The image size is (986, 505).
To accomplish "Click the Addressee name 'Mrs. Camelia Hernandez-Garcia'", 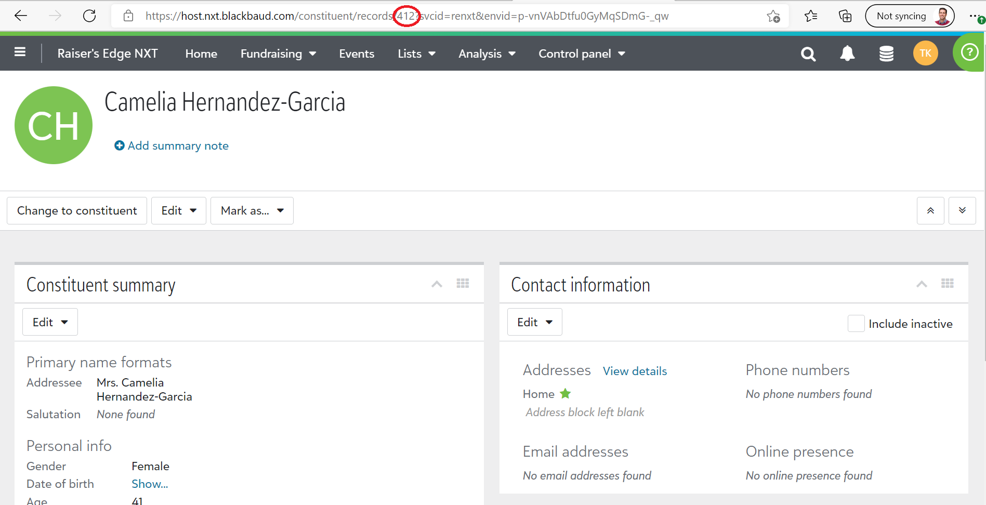I will (144, 390).
